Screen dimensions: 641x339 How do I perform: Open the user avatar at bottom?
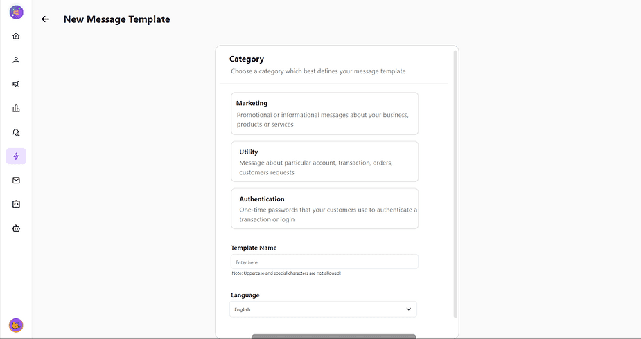click(x=16, y=324)
